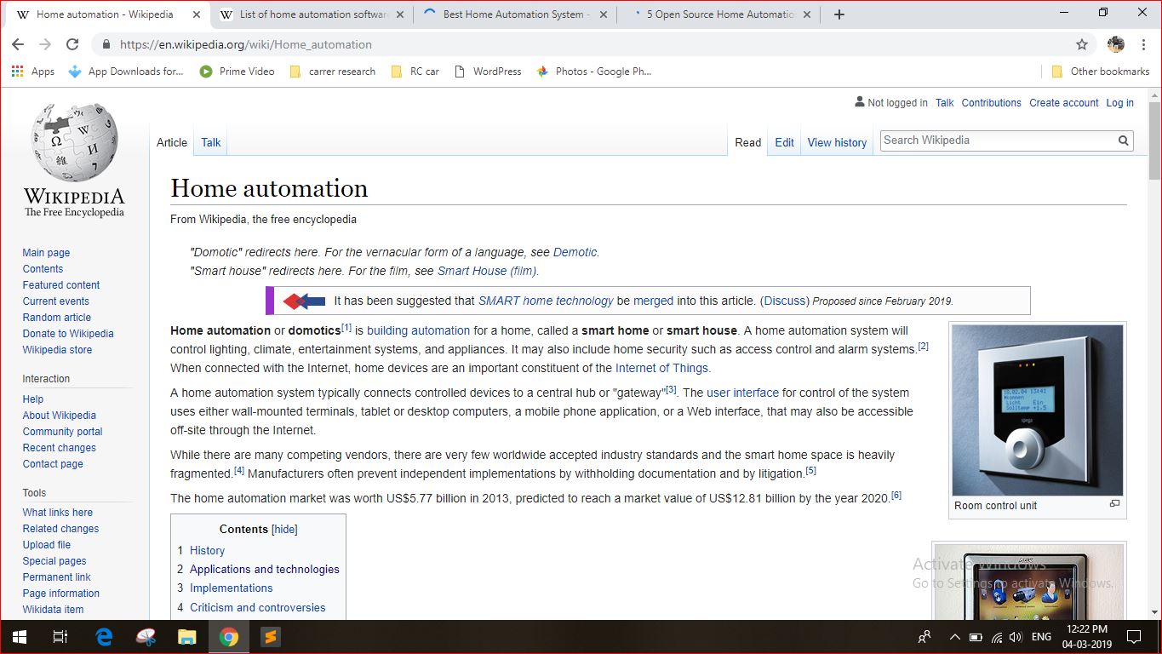Open the Prime Video bookmark
Screen dimensions: 1162x654
click(x=237, y=72)
